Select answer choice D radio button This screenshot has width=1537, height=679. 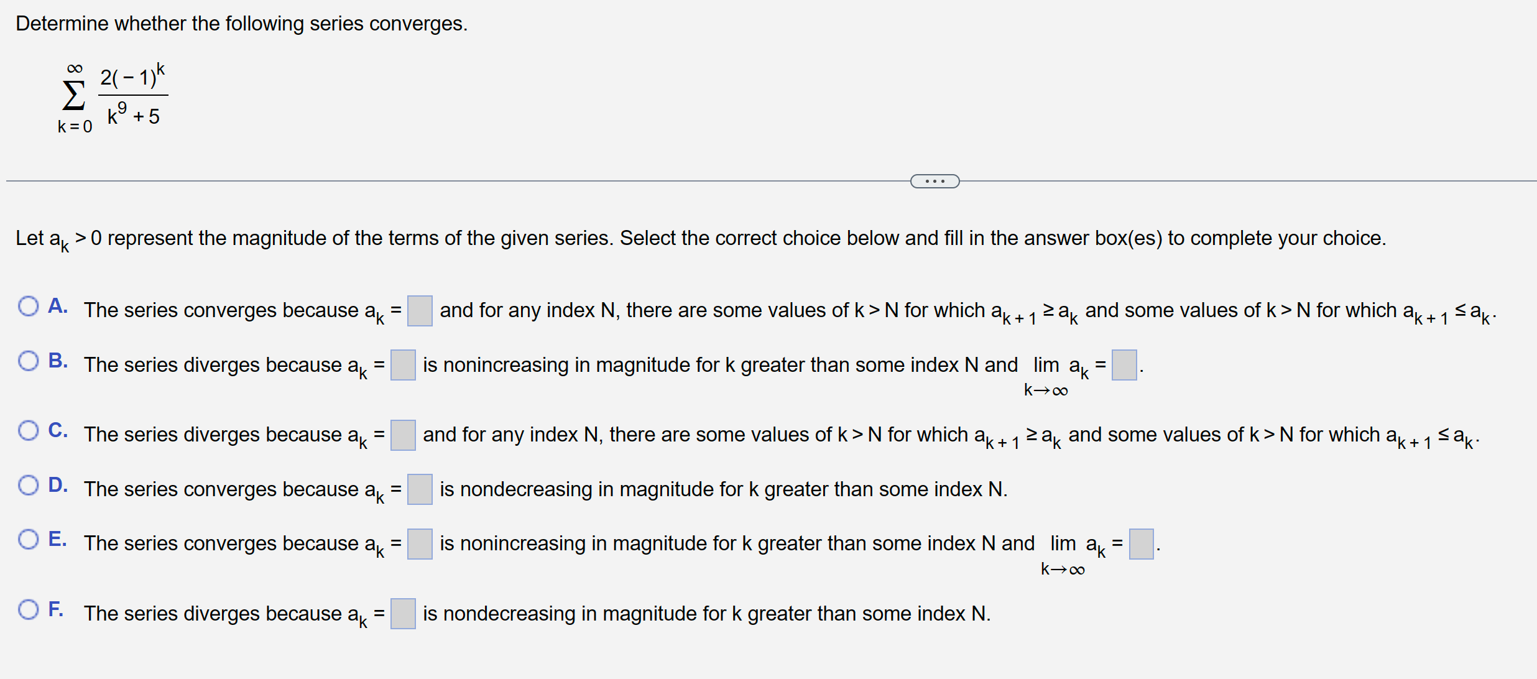click(x=28, y=484)
